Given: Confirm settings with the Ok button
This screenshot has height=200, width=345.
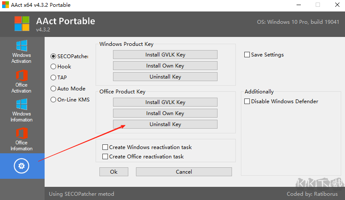Looking at the screenshot, I should 114,172.
